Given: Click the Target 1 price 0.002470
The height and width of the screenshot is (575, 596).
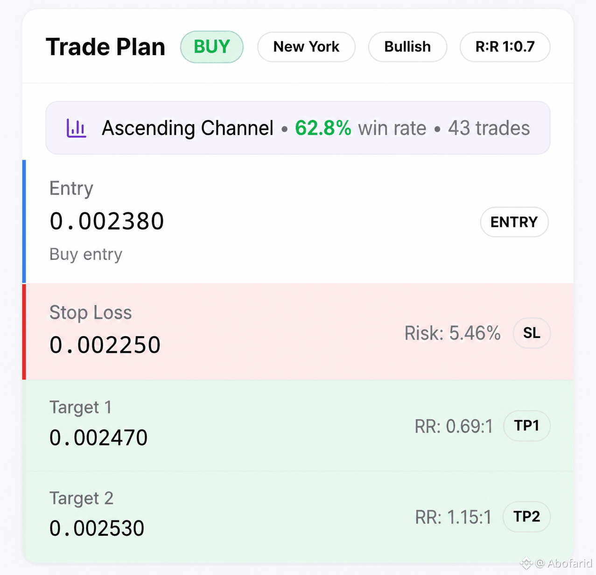Looking at the screenshot, I should coord(98,438).
